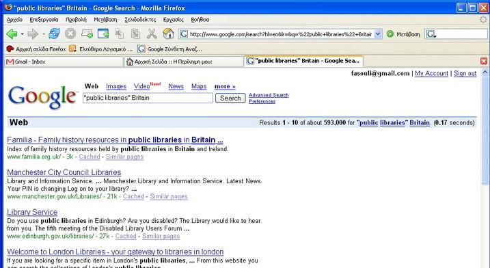Open the Βοήθεια menu
This screenshot has width=490, height=268.
coord(200,19)
